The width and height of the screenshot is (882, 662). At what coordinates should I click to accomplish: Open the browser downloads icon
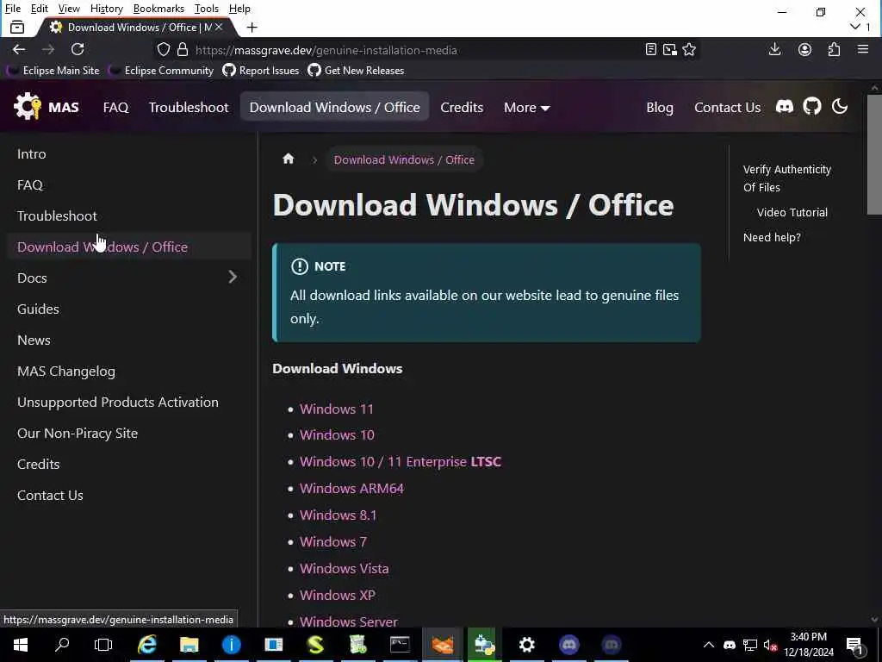tap(774, 49)
